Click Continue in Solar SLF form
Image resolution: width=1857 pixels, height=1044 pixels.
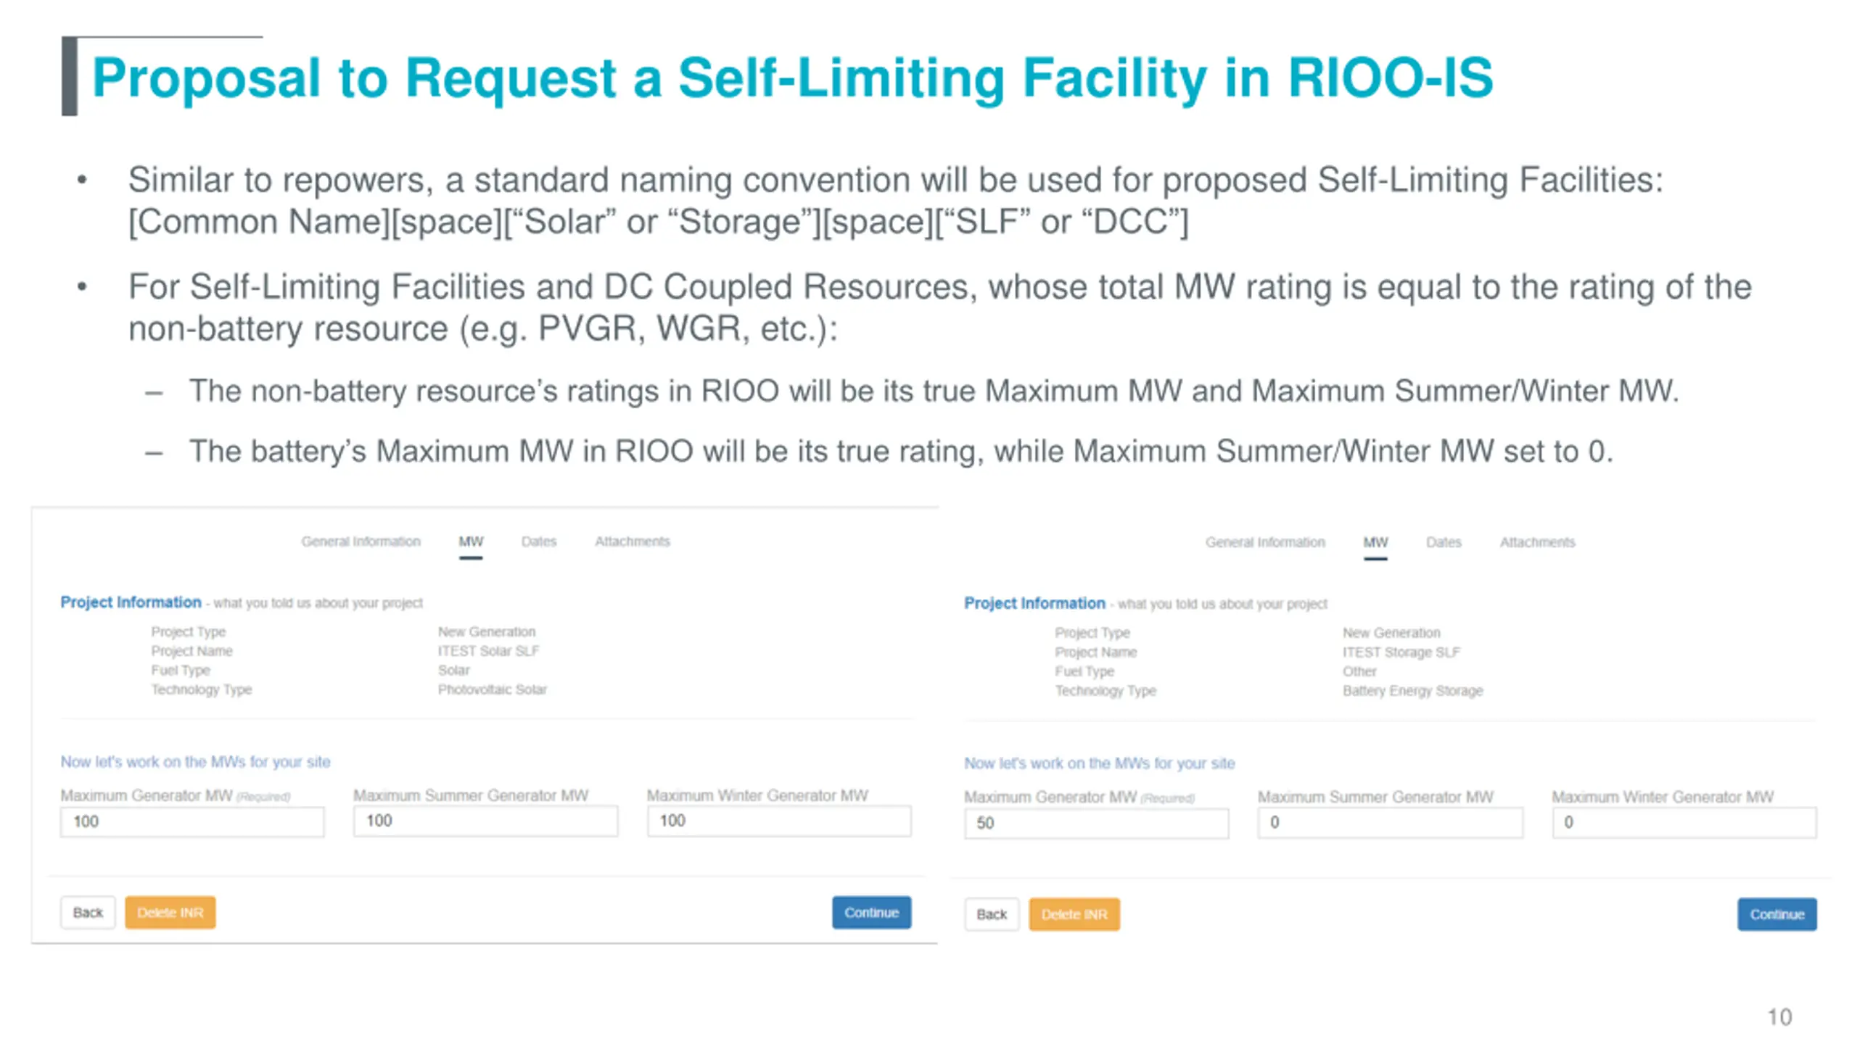coord(872,913)
